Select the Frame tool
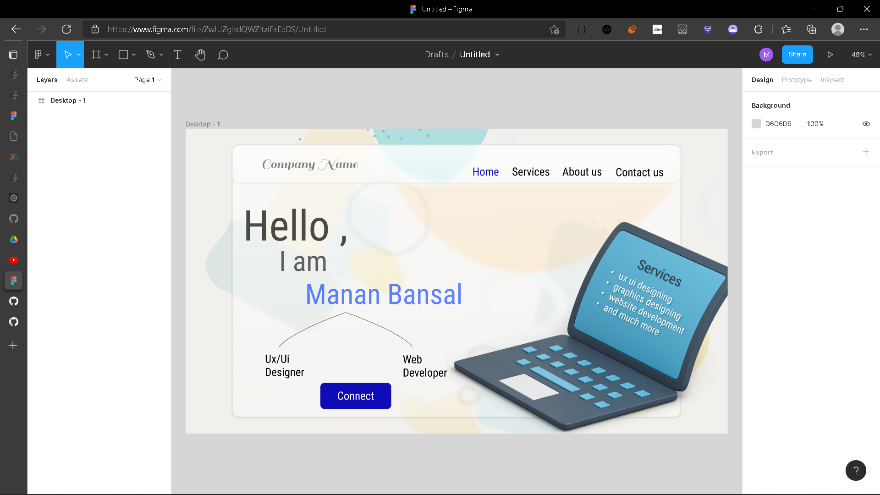 (x=96, y=55)
